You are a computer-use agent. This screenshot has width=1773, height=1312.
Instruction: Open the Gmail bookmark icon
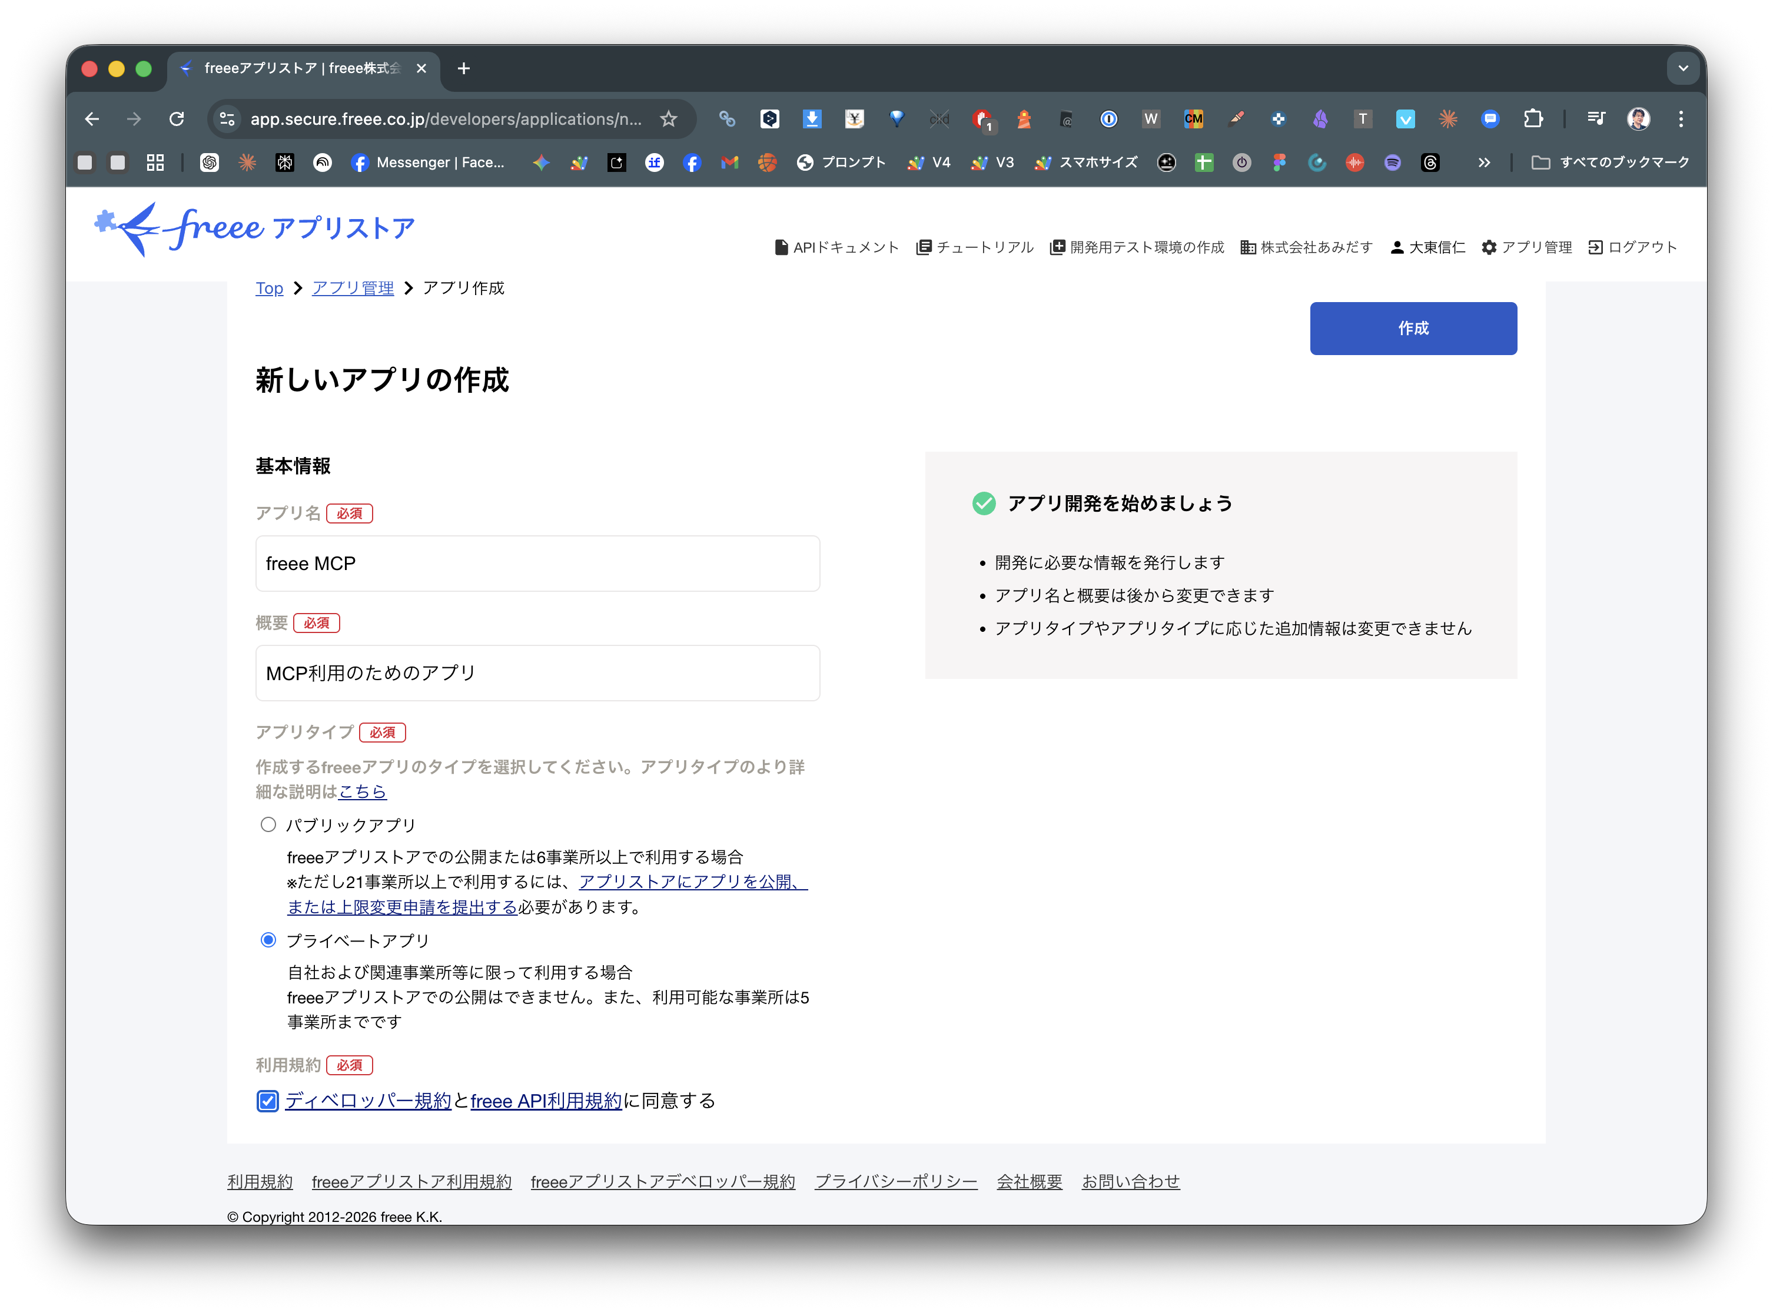click(x=729, y=162)
